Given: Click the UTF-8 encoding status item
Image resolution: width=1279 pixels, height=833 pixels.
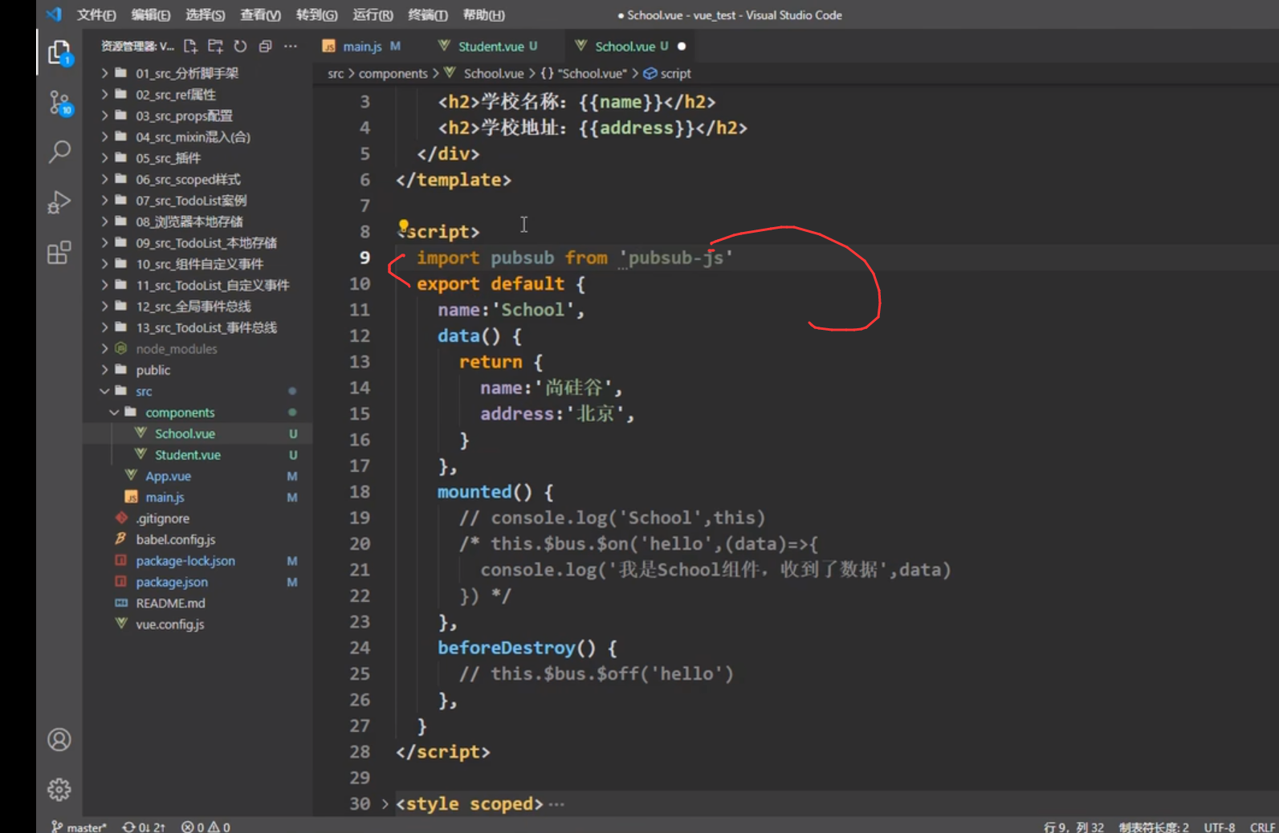Looking at the screenshot, I should [1219, 827].
